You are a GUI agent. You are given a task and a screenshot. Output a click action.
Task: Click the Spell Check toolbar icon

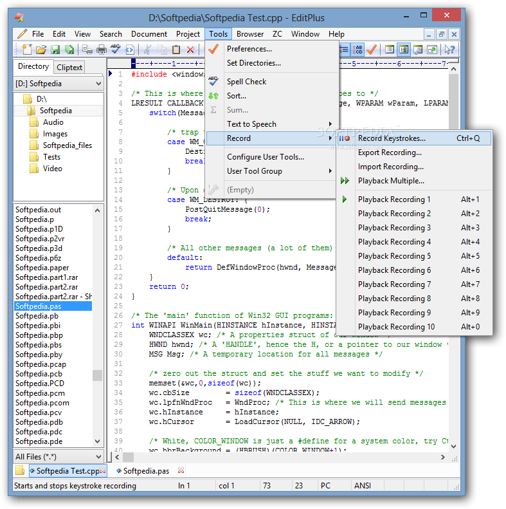(x=116, y=50)
